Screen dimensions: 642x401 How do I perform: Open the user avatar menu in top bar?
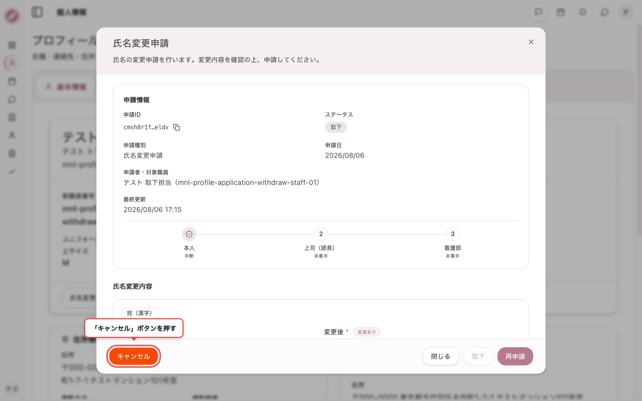click(x=625, y=12)
